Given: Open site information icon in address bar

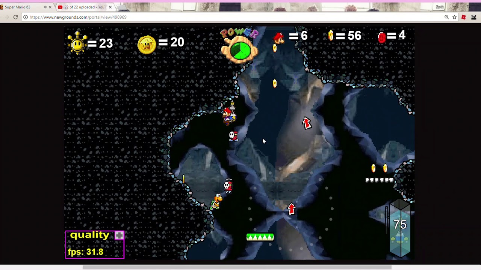Looking at the screenshot, I should (25, 17).
